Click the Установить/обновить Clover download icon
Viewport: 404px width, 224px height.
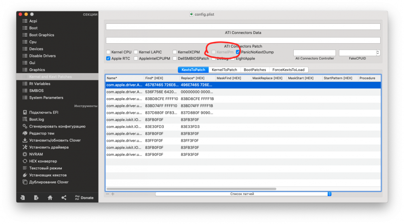point(25,140)
